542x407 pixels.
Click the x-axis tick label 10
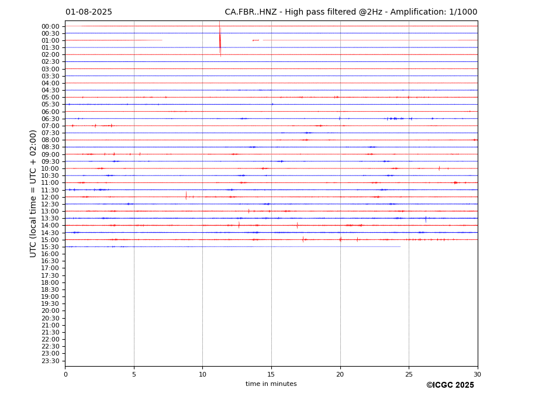point(202,374)
